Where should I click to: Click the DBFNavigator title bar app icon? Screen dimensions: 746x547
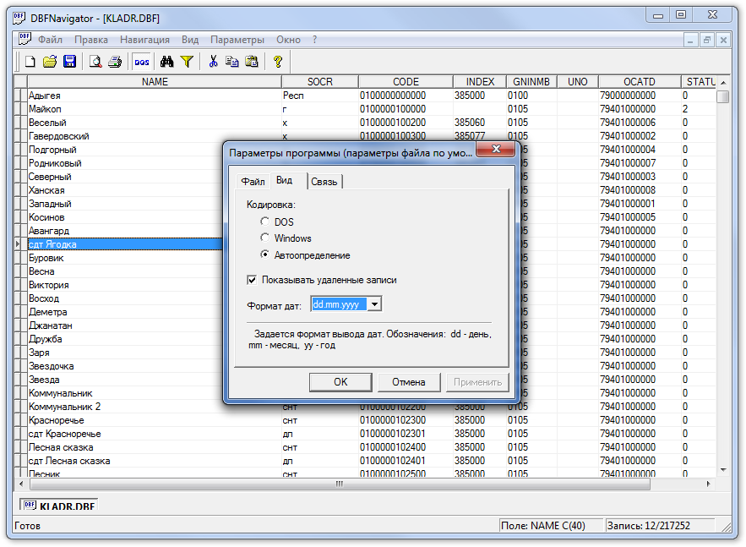tap(19, 18)
